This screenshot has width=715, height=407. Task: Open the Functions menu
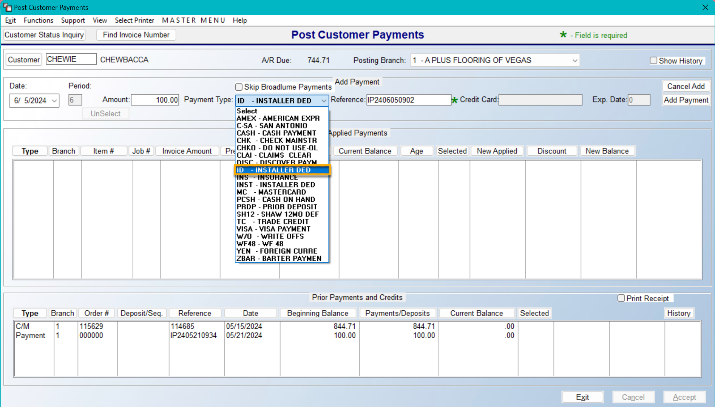coord(39,20)
